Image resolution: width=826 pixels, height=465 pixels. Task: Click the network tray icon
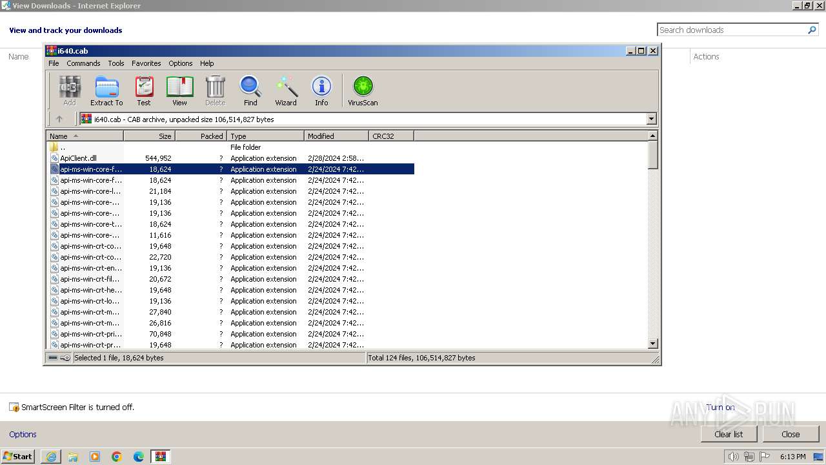point(749,457)
